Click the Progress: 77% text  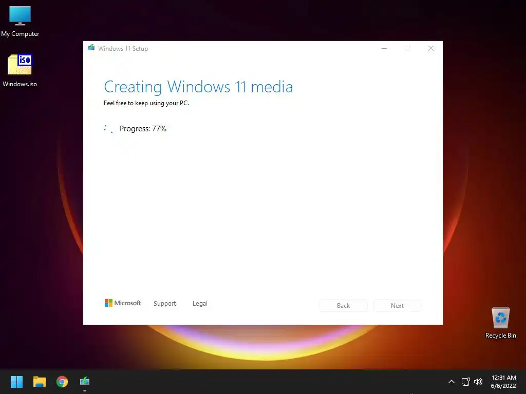[x=143, y=129]
